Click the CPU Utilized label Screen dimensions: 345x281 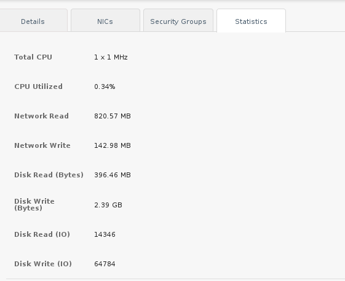click(x=39, y=87)
